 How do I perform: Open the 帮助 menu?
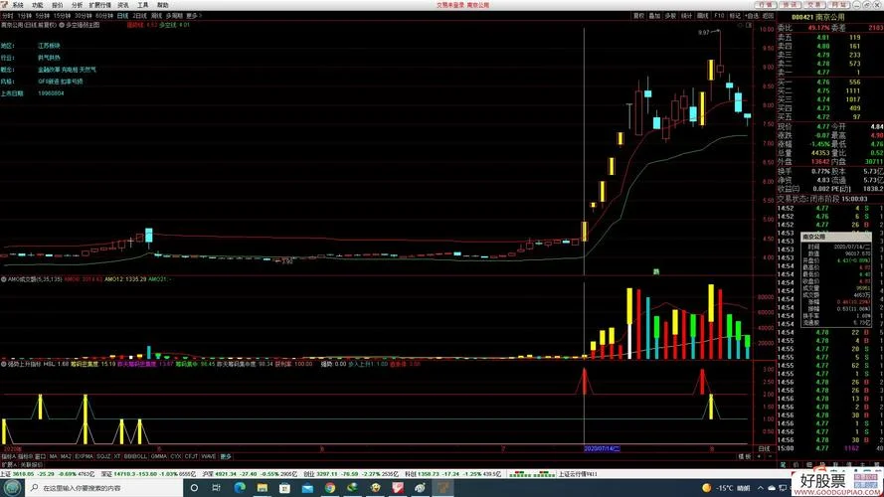[162, 5]
